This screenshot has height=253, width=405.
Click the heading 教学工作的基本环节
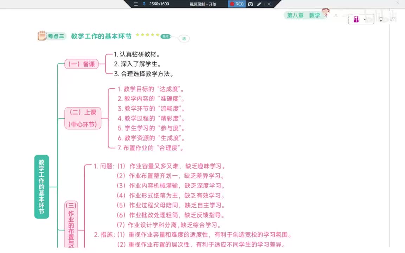coord(101,36)
